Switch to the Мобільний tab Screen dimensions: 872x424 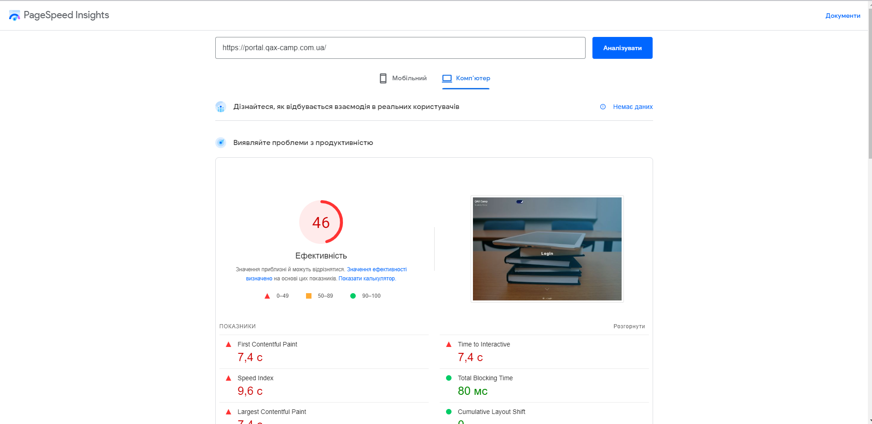403,78
